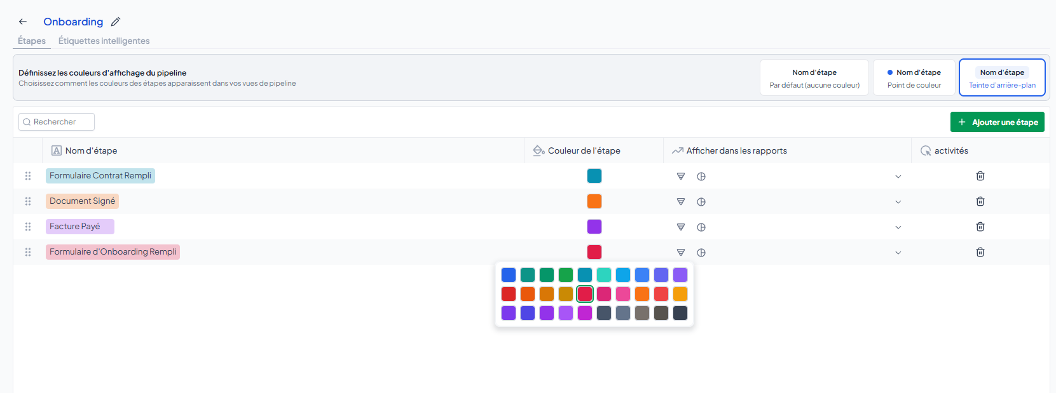Expand reports dropdown for Document Signé
Image resolution: width=1056 pixels, height=393 pixels.
coord(898,202)
